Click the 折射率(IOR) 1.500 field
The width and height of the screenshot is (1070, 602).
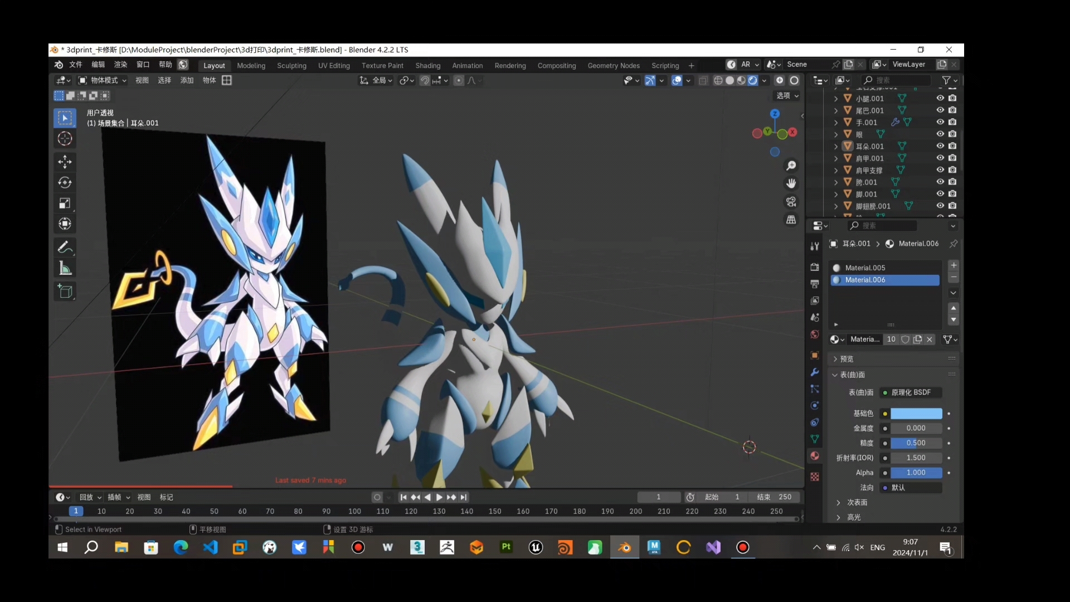[x=916, y=458]
